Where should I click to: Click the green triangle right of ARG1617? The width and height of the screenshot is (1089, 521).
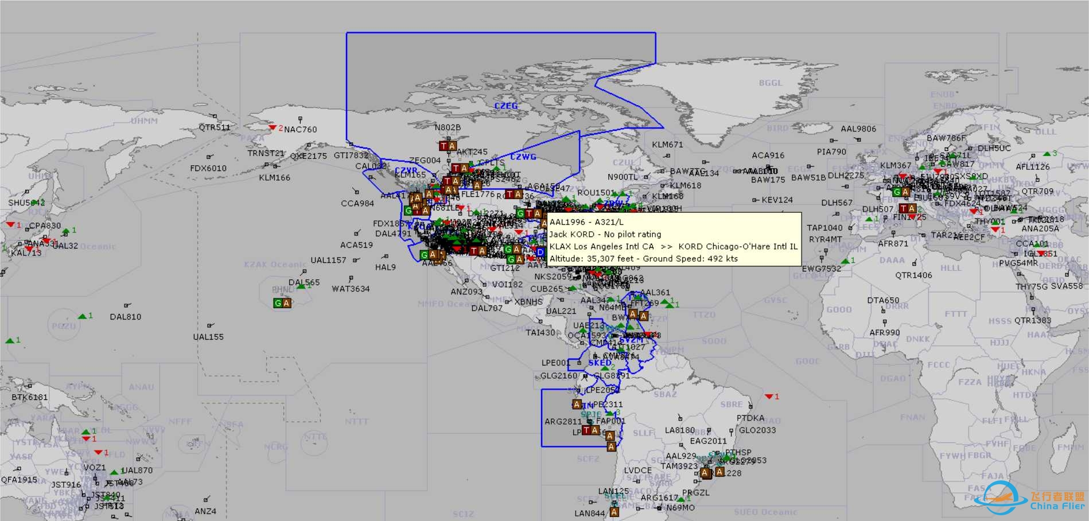[x=680, y=499]
